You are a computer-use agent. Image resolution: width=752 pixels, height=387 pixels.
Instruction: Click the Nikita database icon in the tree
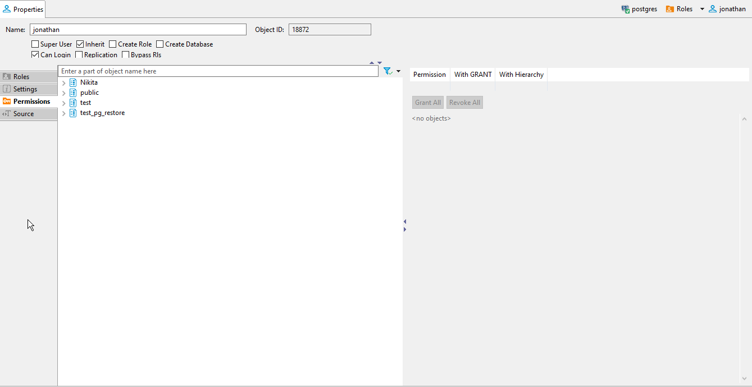72,82
